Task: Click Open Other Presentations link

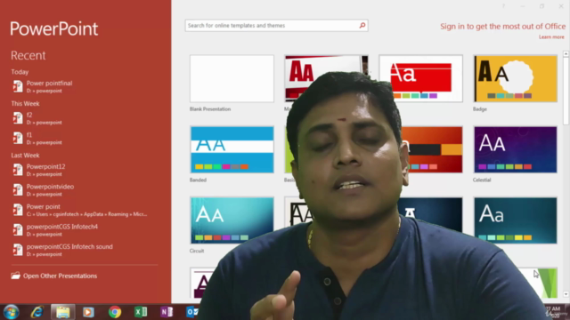Action: pyautogui.click(x=60, y=276)
